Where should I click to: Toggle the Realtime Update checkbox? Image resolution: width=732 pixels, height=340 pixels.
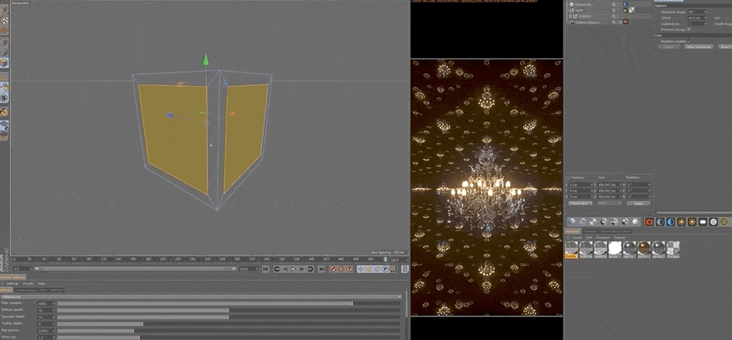click(x=689, y=41)
